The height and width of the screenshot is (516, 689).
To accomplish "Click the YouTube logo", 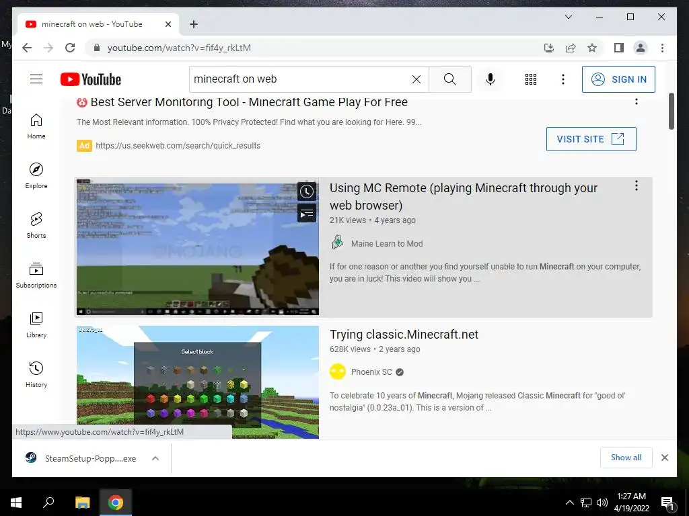I will [91, 79].
